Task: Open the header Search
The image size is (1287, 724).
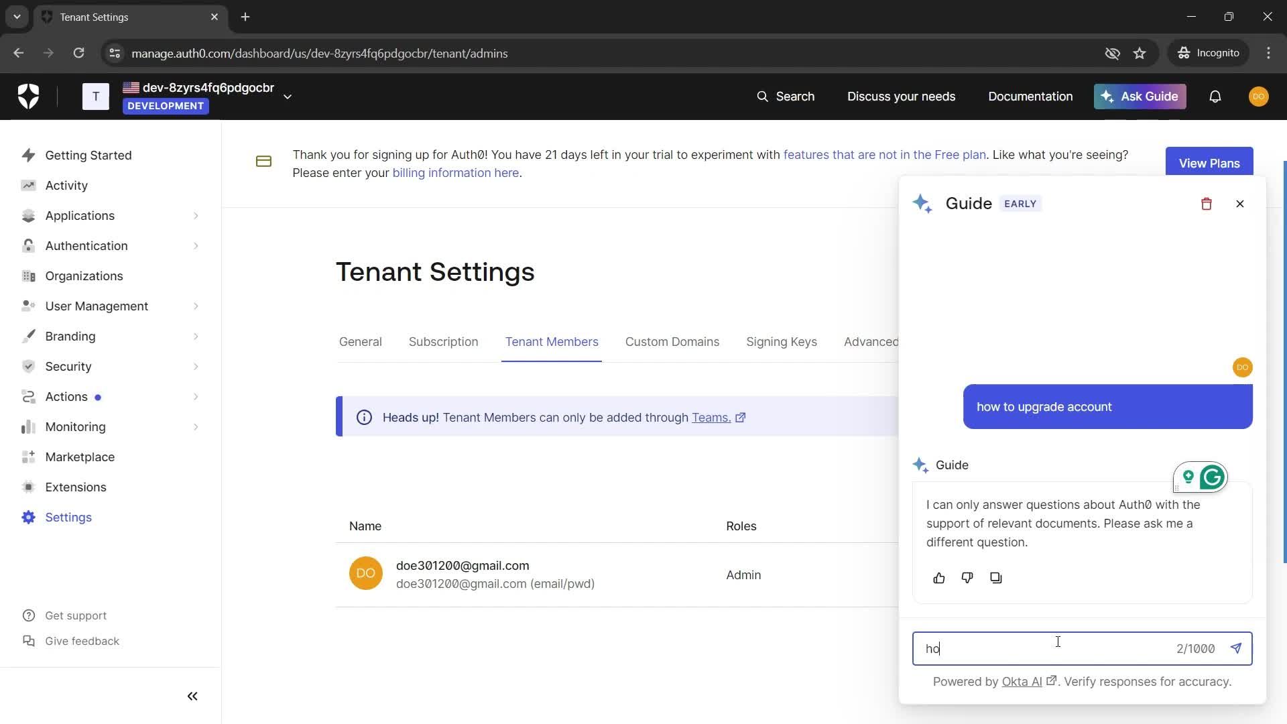Action: click(785, 97)
